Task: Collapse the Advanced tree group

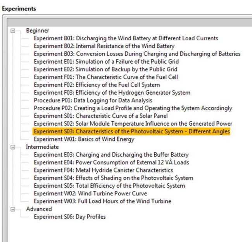Action: pos(13,209)
